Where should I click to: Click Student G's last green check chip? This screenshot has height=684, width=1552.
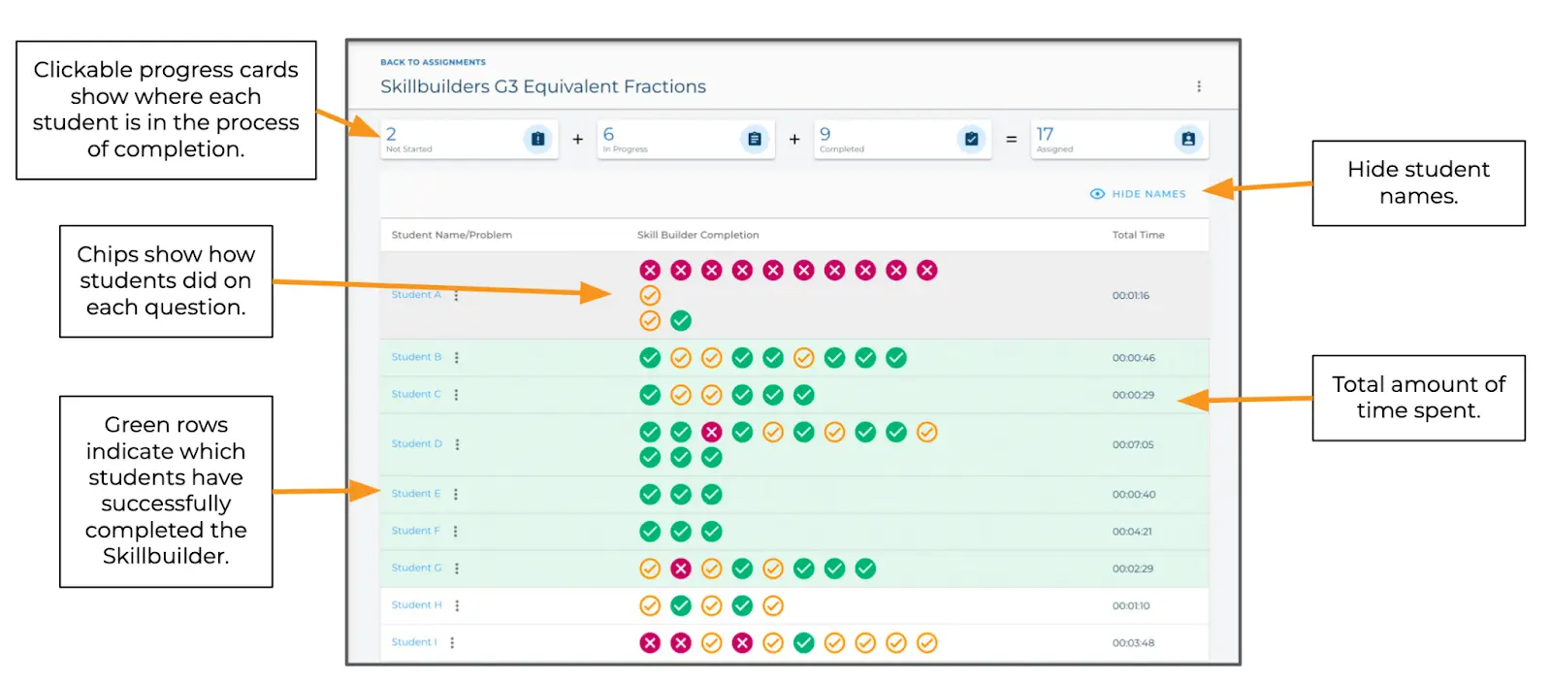(865, 569)
